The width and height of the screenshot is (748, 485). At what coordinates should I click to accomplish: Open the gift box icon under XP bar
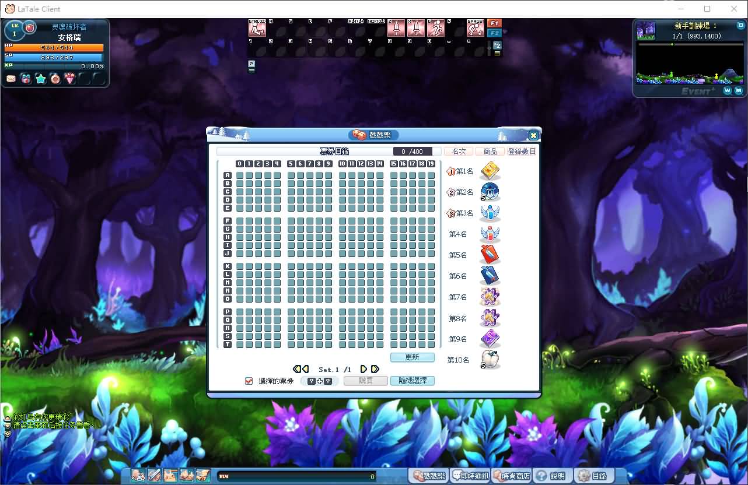tap(26, 79)
